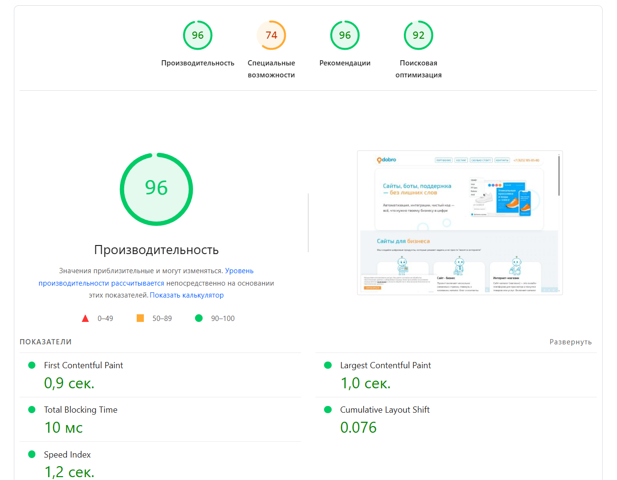Click the large 96 performance gauge

[x=156, y=189]
